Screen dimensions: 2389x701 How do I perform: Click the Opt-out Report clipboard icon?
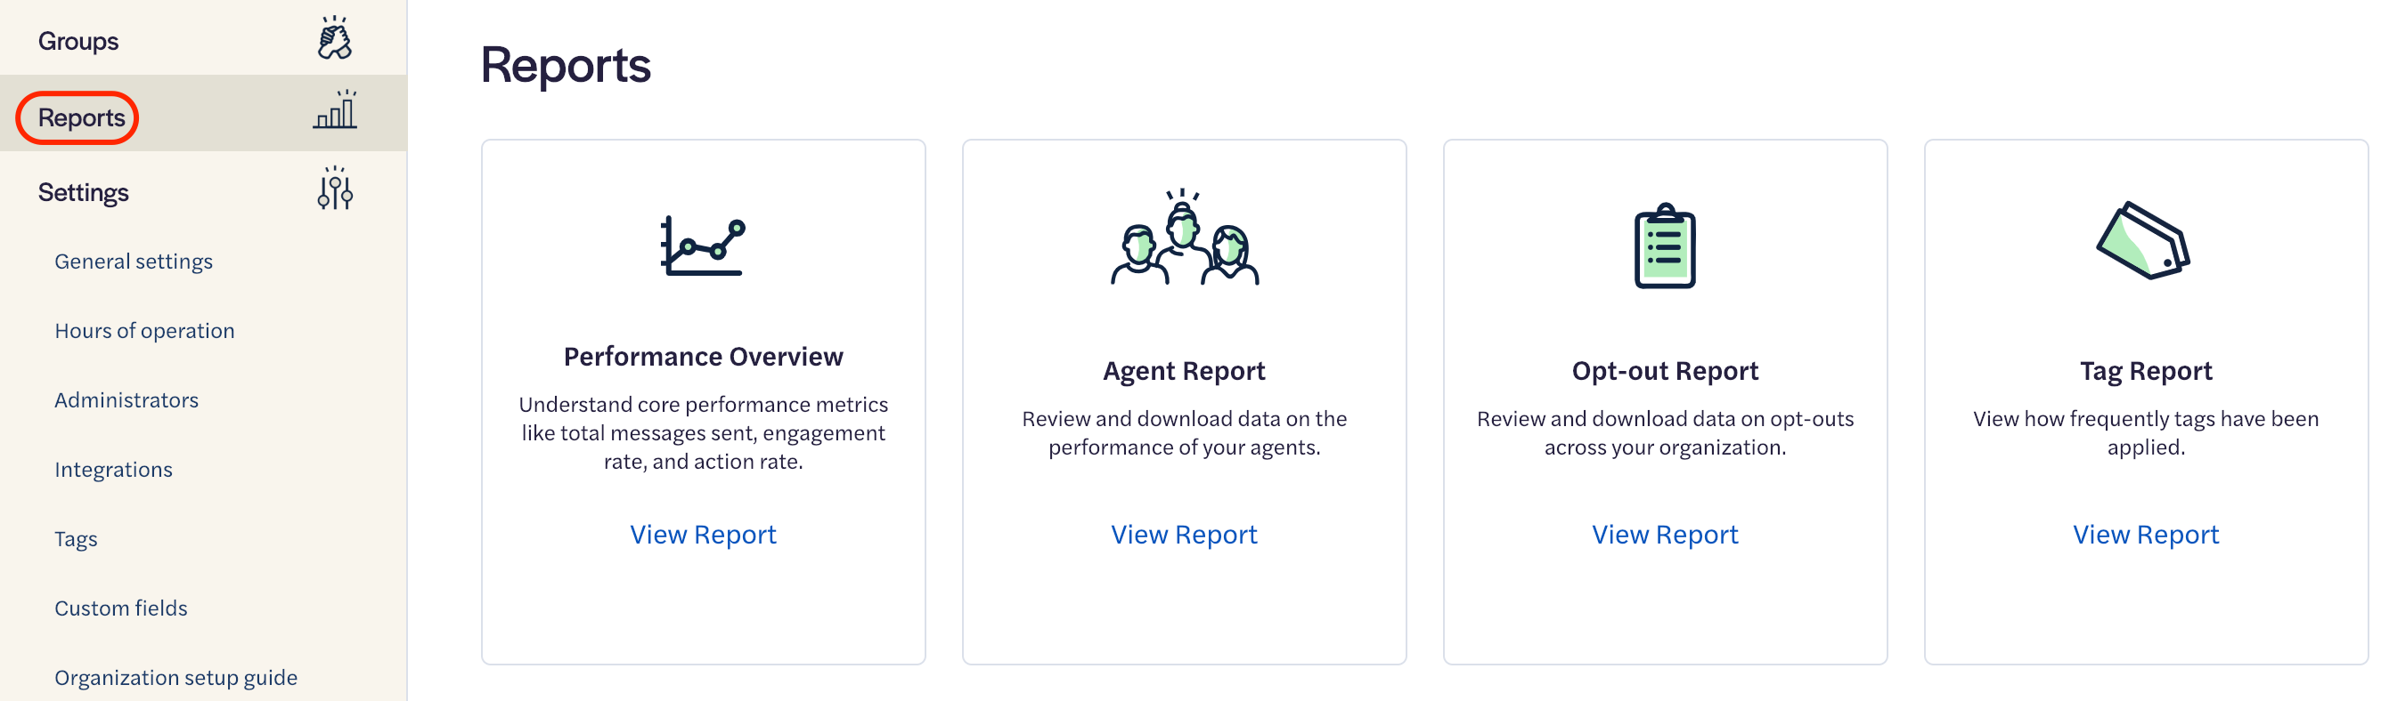[x=1665, y=246]
